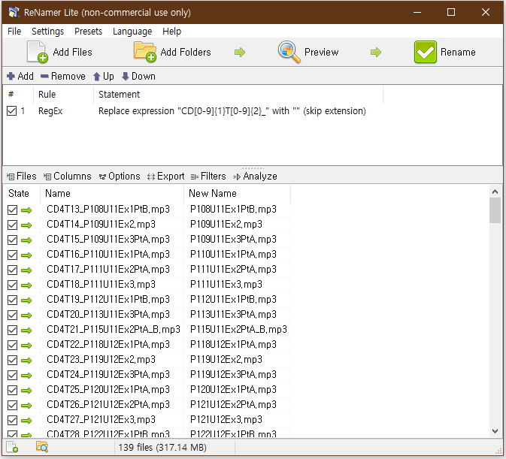Image resolution: width=506 pixels, height=459 pixels.
Task: Click green arrow state icon for CD4T27 row
Action: tap(26, 421)
